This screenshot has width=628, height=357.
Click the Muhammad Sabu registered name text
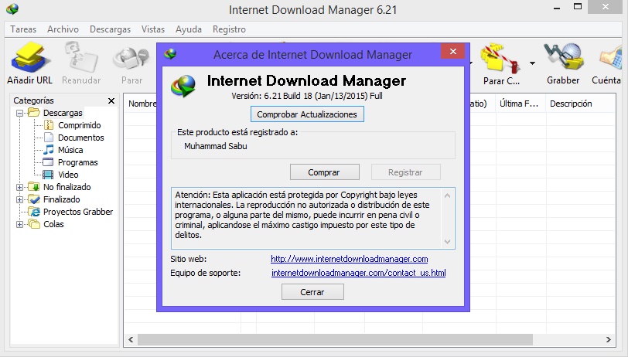pos(216,146)
